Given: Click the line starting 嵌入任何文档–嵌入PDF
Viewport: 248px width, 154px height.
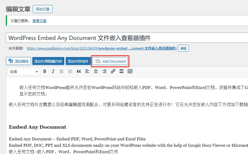Looking at the screenshot, I should click(x=64, y=152).
